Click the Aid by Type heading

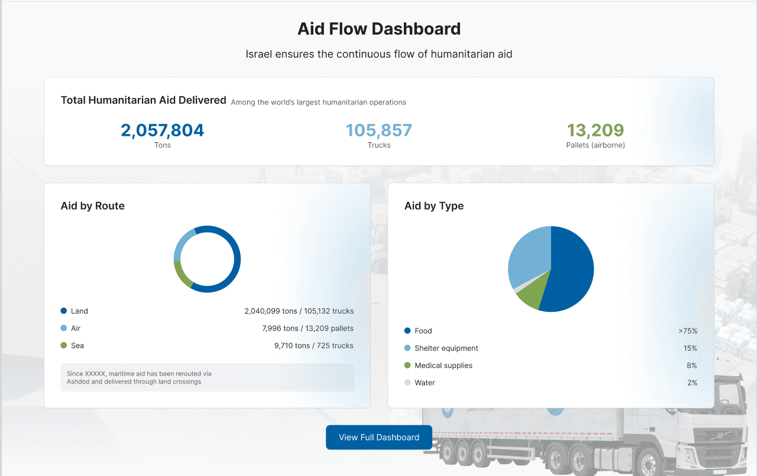tap(434, 206)
